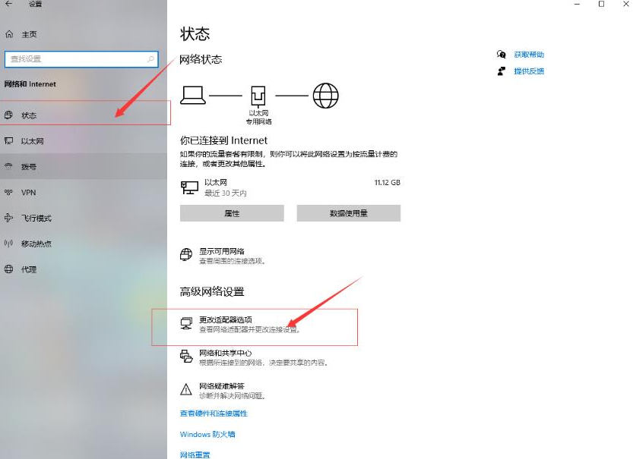633x459 pixels.
Task: Open 网络和共享中心 Network Sharing Center
Action: 225,354
